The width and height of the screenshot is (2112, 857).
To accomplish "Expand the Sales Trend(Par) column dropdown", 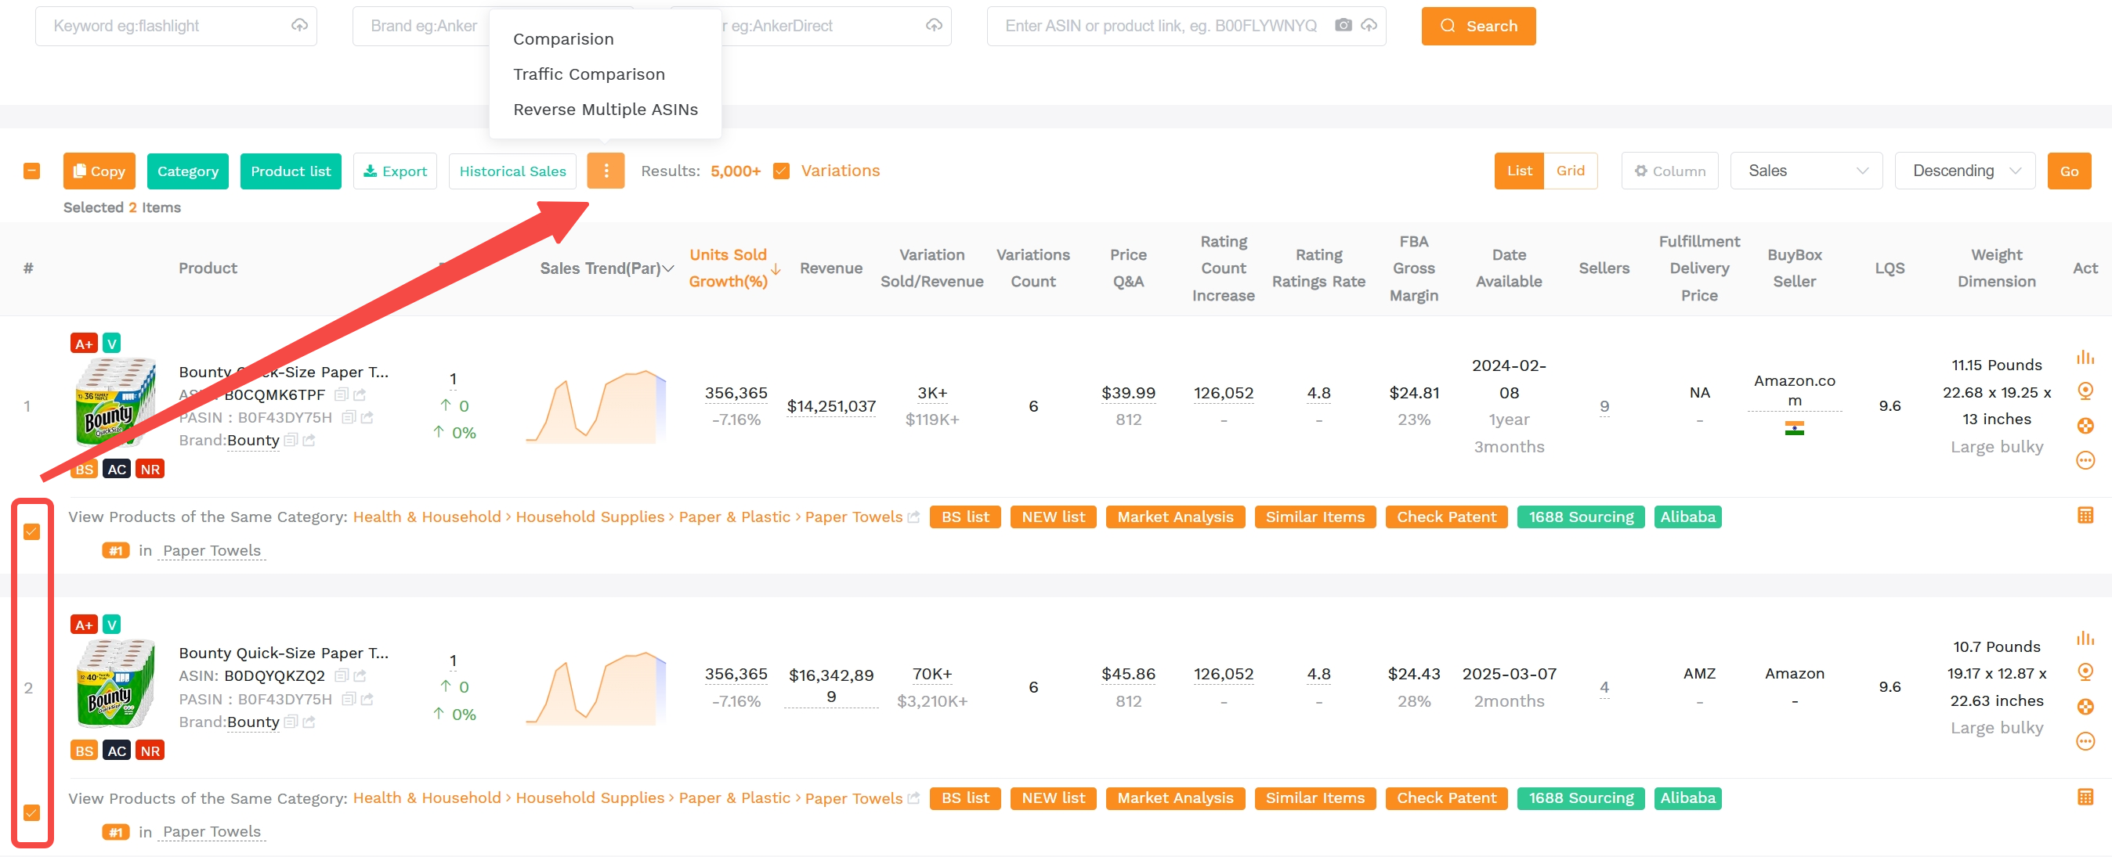I will 668,268.
